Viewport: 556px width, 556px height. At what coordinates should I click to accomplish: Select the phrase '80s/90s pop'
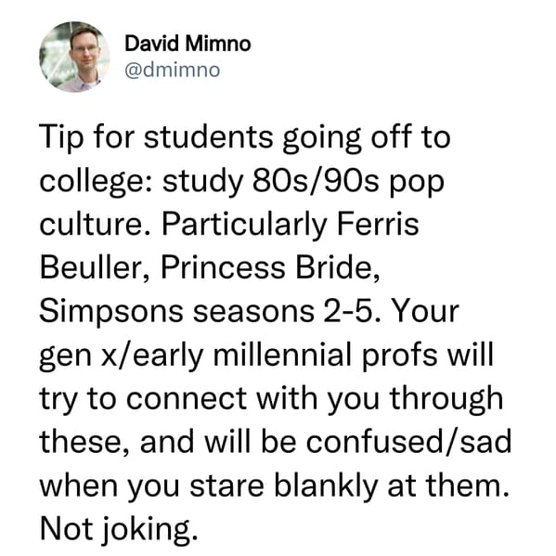pyautogui.click(x=349, y=182)
